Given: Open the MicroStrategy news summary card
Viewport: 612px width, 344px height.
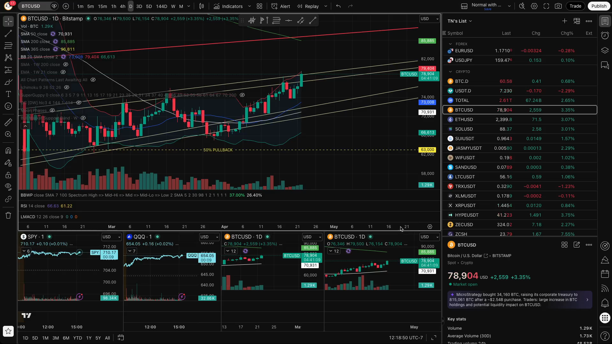Looking at the screenshot, I should [520, 300].
